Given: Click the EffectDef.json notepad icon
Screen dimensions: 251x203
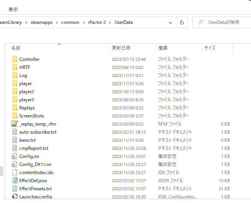Looking at the screenshot, I should point(15,180).
